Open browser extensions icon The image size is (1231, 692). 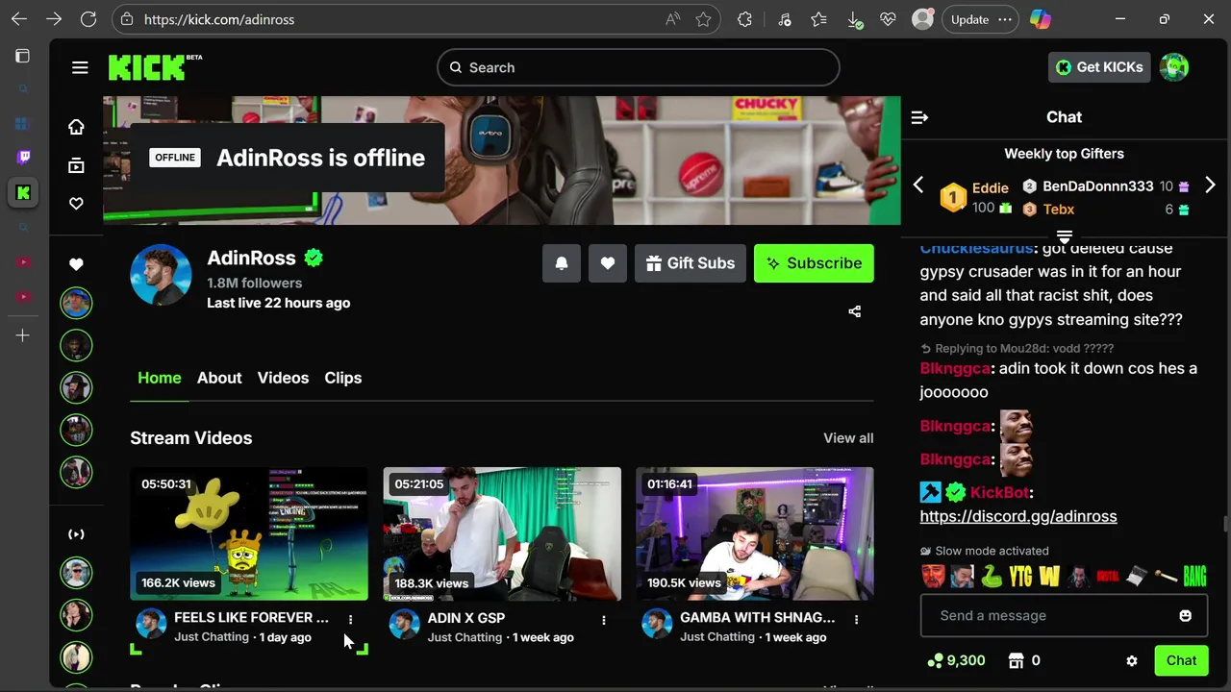click(x=745, y=19)
